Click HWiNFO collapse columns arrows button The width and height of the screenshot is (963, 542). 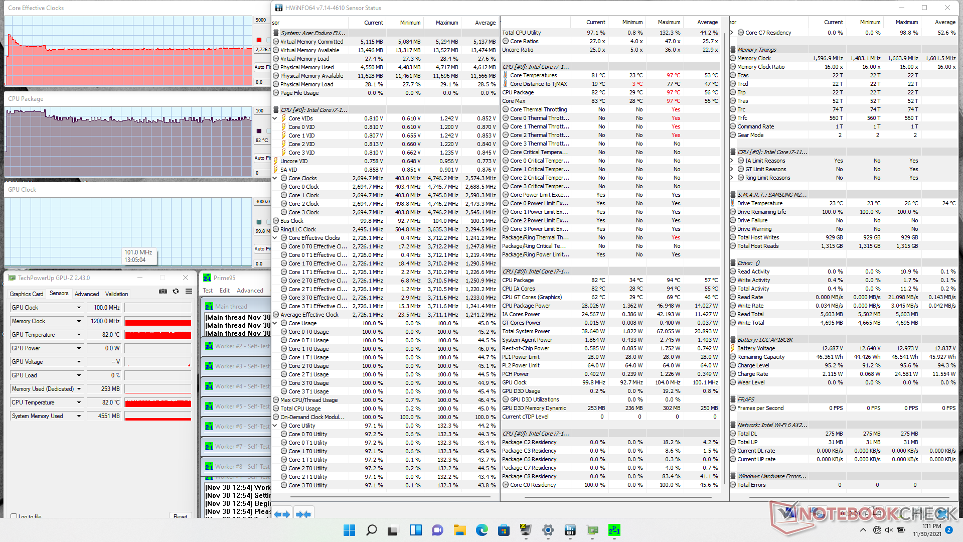click(x=303, y=514)
